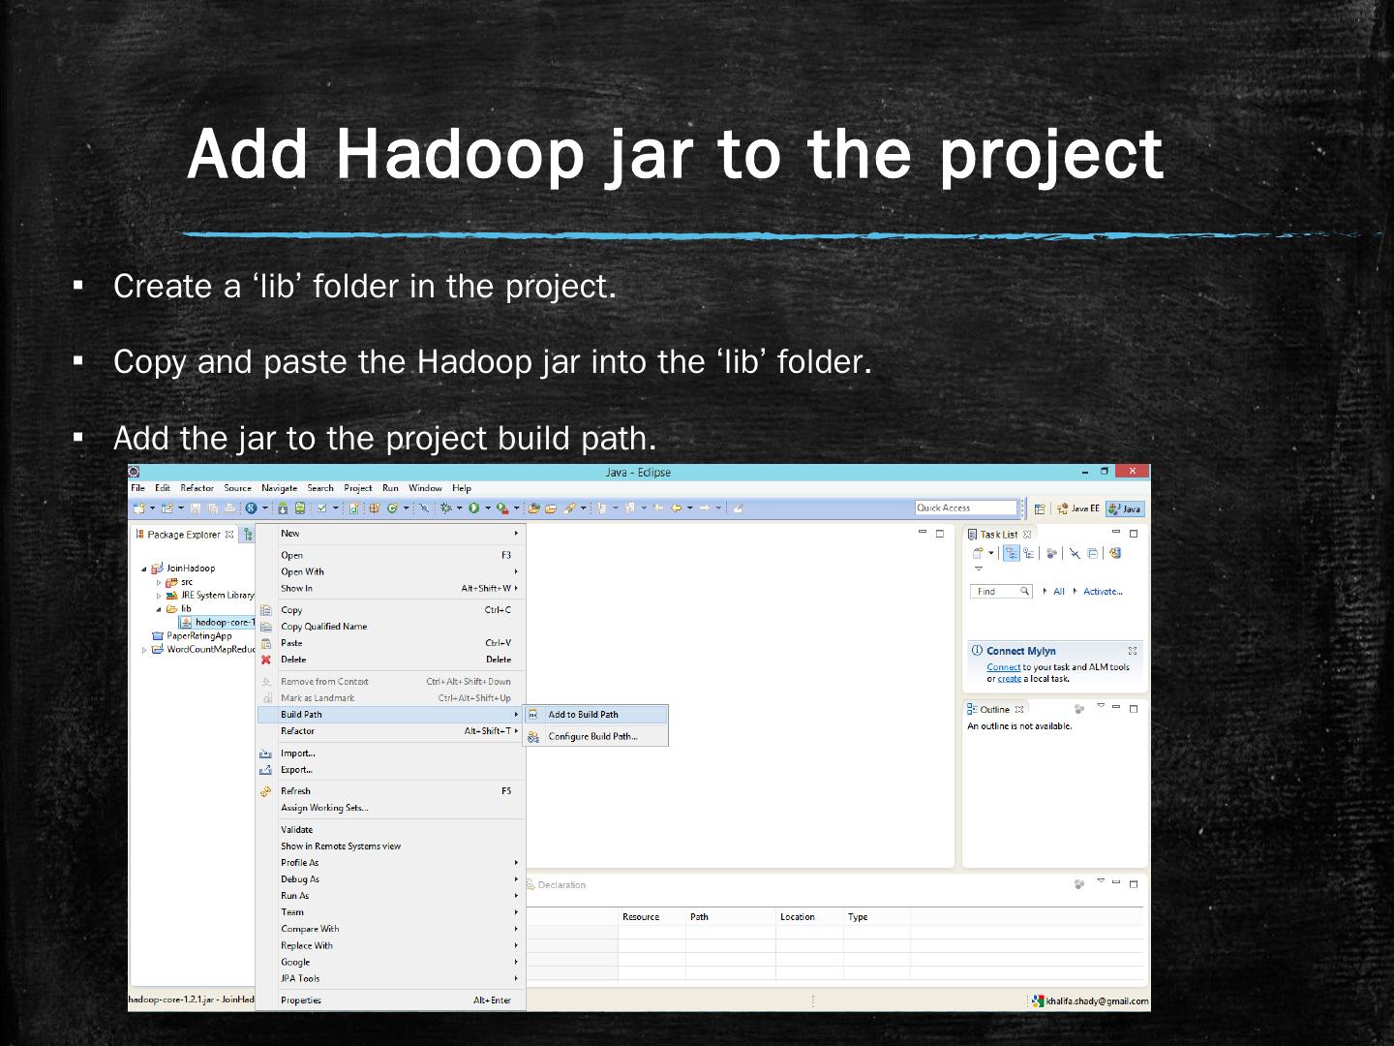This screenshot has width=1394, height=1046.
Task: Click the Connect link for Mylyn
Action: (x=1003, y=667)
